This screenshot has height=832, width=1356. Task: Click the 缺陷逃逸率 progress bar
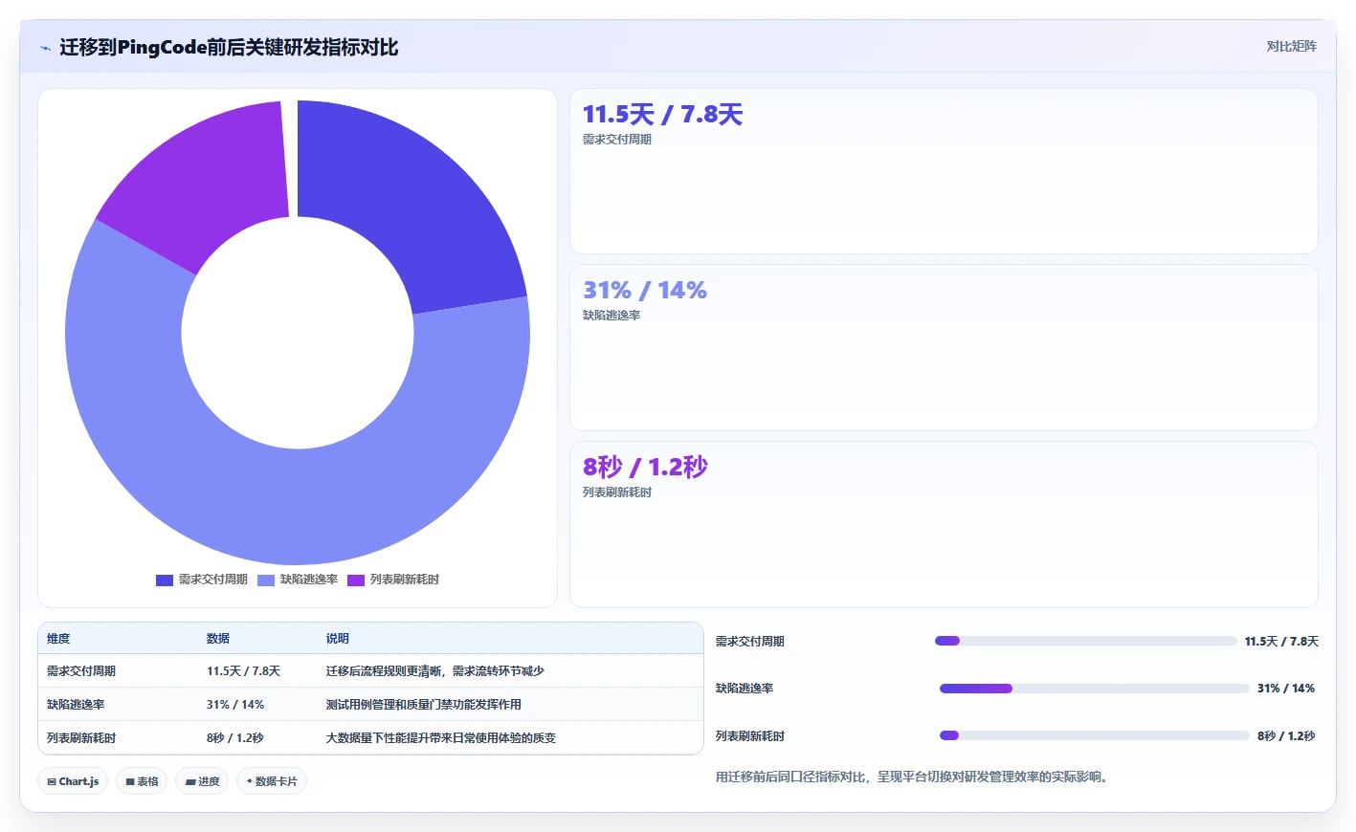1095,689
